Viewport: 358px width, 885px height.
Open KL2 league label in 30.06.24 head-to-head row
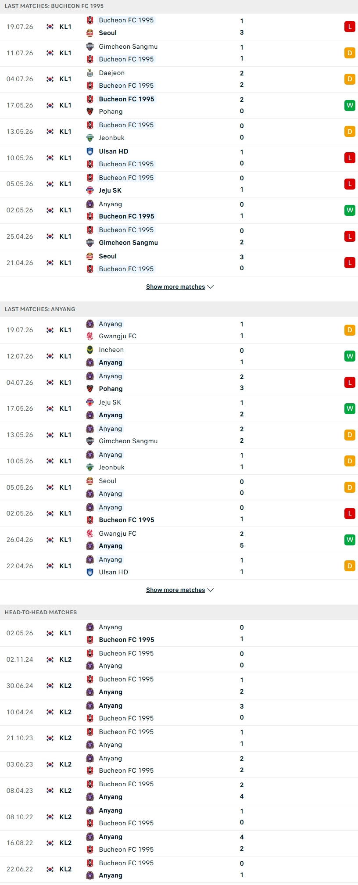(65, 686)
